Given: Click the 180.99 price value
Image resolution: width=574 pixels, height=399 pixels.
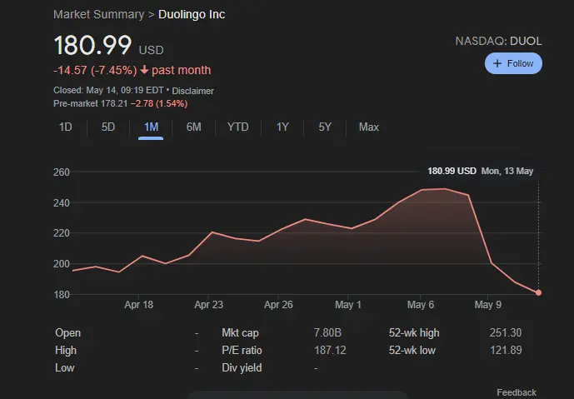Looking at the screenshot, I should pos(92,45).
